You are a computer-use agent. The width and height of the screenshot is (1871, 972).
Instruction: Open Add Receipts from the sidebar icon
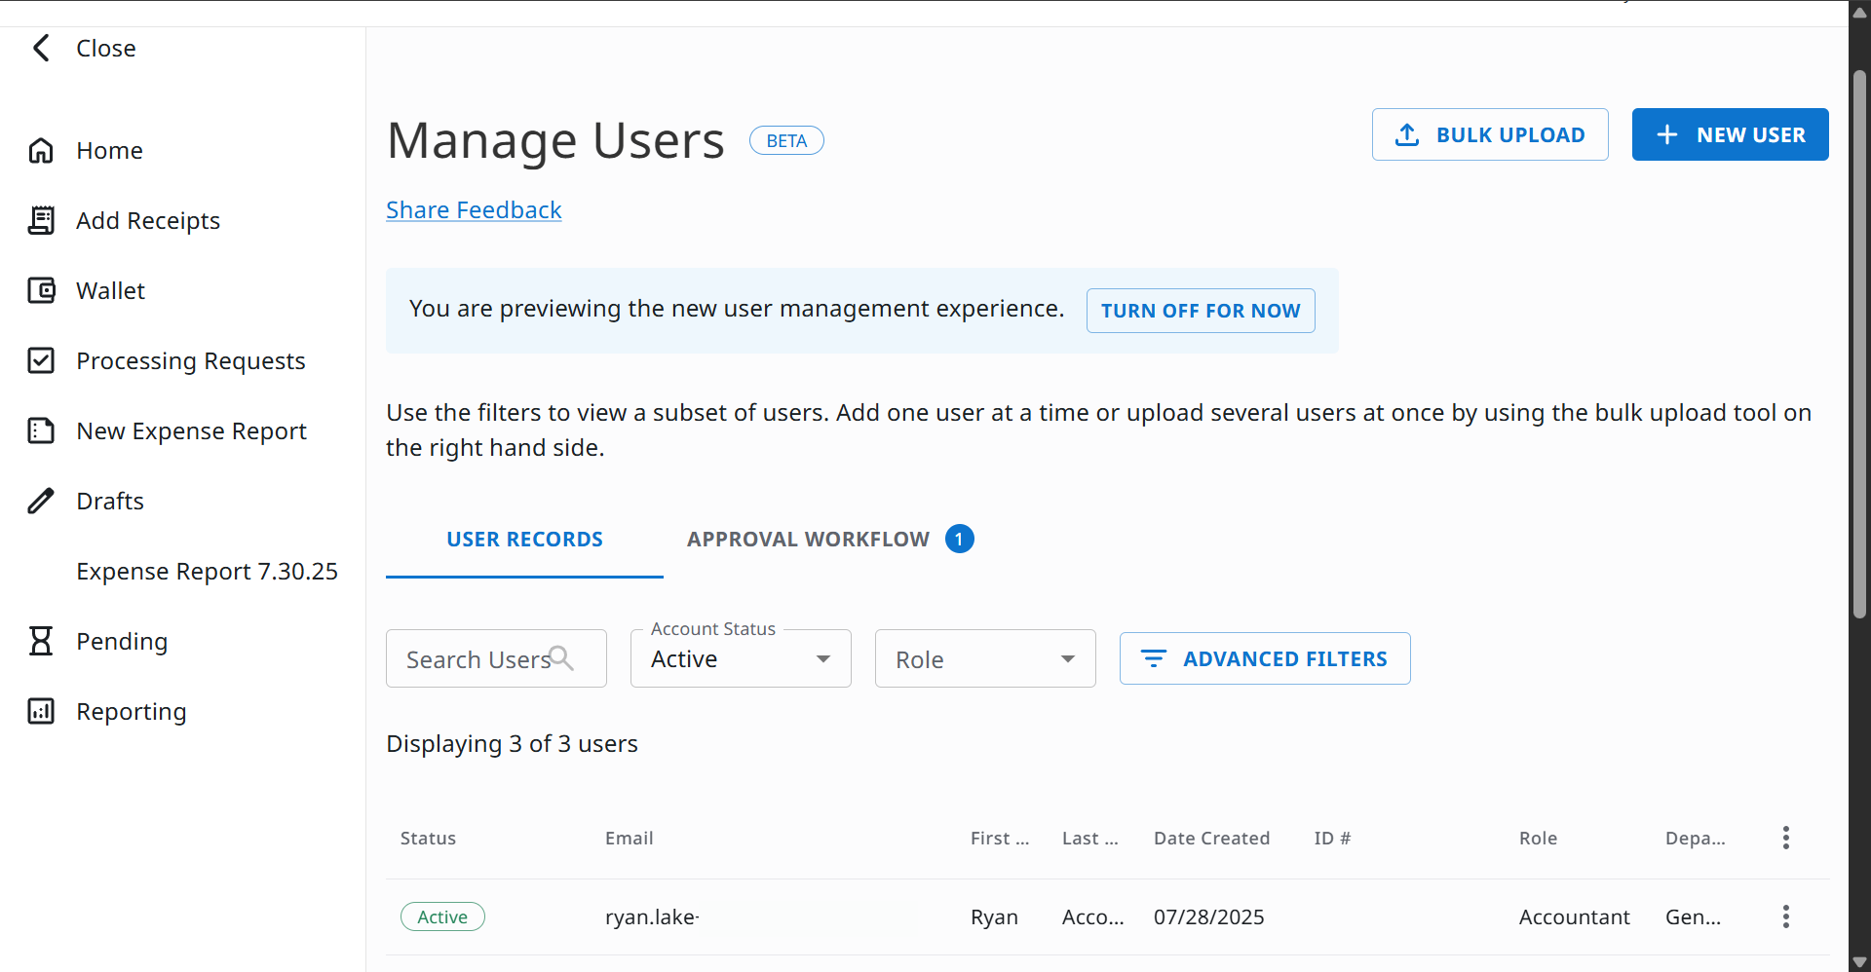pyautogui.click(x=41, y=220)
